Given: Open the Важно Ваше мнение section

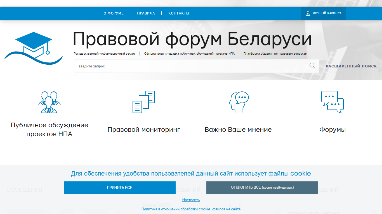Looking at the screenshot, I should click(238, 130).
